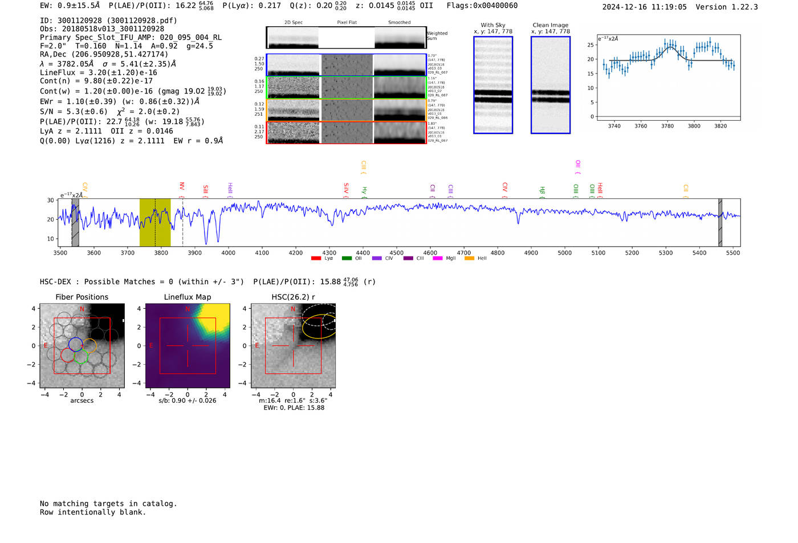Click the '2D Spec' column header
This screenshot has height=543, width=798.
[294, 22]
